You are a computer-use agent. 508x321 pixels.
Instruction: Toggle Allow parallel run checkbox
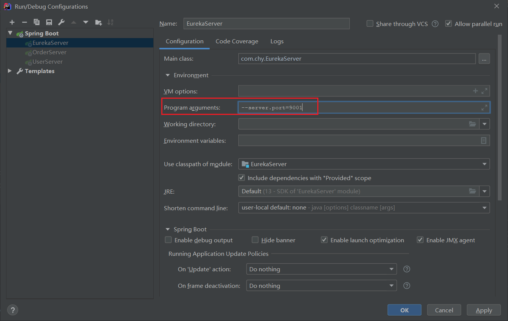448,24
